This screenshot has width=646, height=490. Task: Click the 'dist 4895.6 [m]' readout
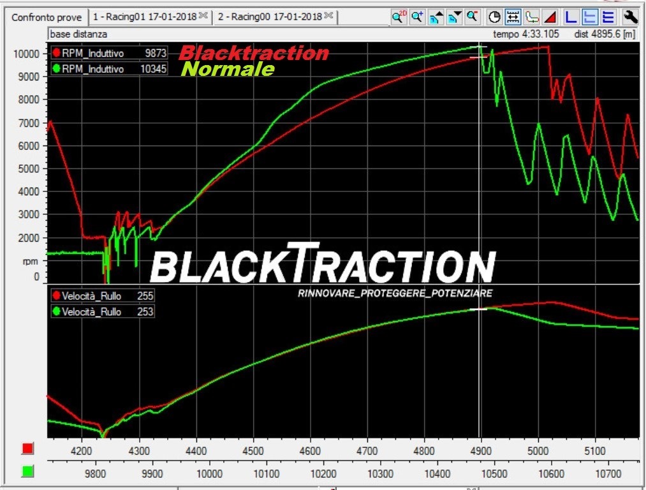(x=605, y=34)
